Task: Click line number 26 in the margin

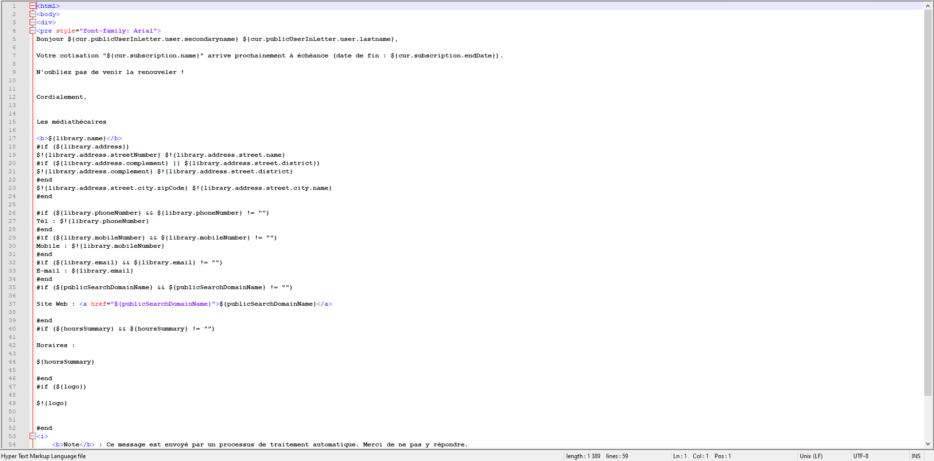Action: click(x=12, y=213)
